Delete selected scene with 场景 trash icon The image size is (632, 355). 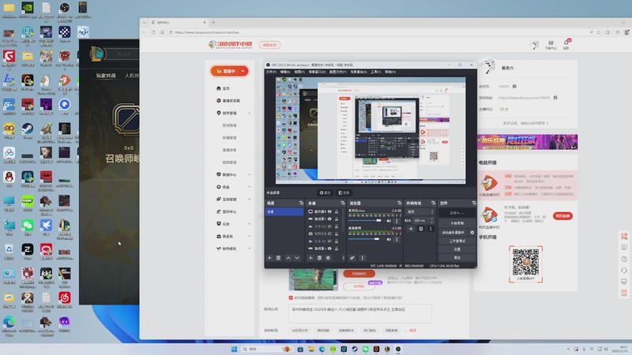point(279,258)
